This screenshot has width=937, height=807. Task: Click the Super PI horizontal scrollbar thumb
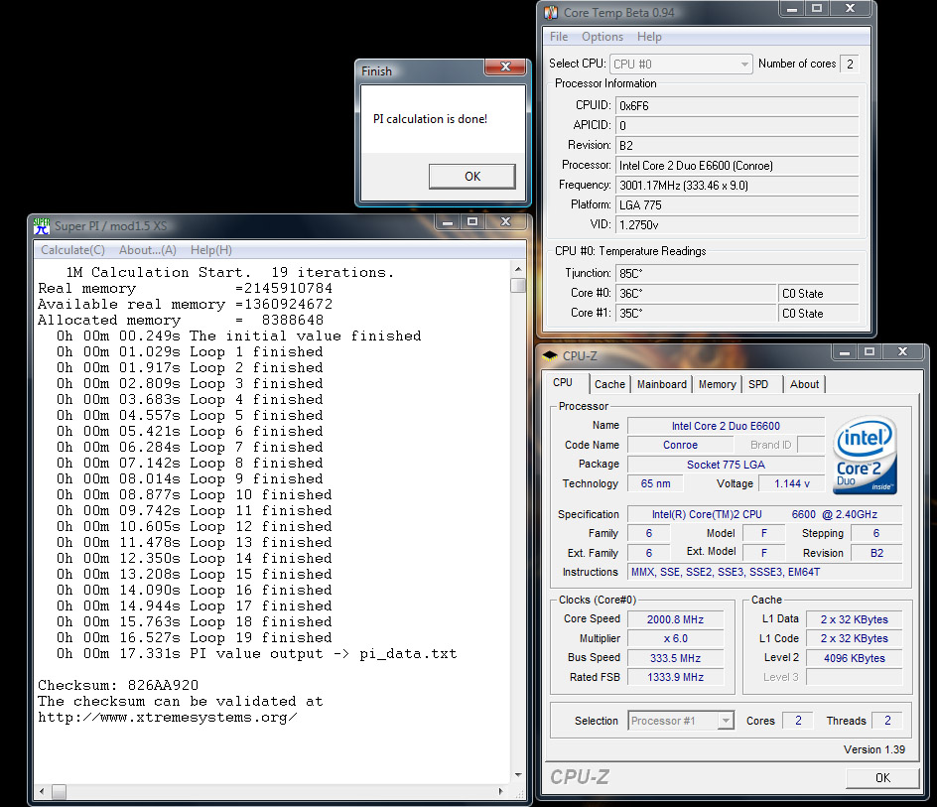click(59, 791)
